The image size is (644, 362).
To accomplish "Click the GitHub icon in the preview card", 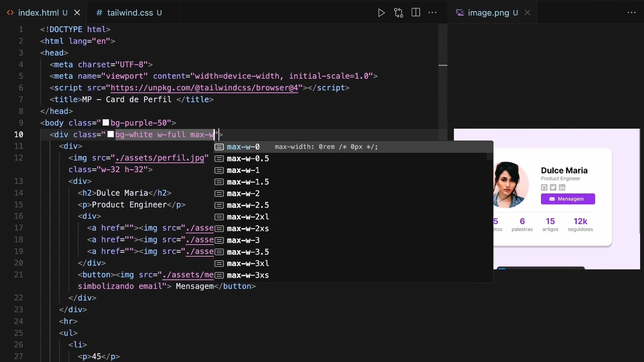I will [544, 187].
